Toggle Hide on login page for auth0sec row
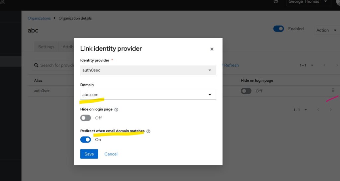340x181 pixels. pos(246,91)
